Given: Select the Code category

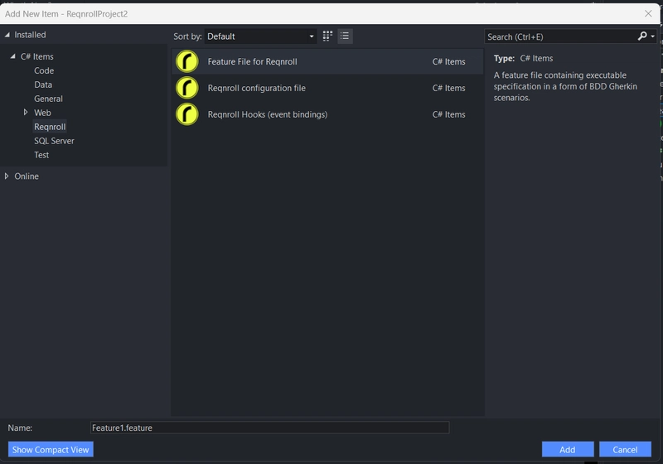Looking at the screenshot, I should [44, 70].
